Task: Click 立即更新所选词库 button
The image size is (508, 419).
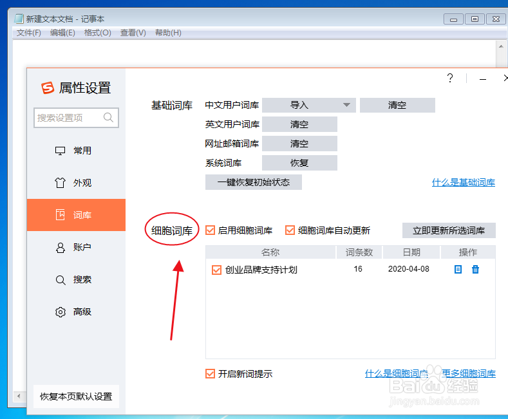Action: (449, 230)
